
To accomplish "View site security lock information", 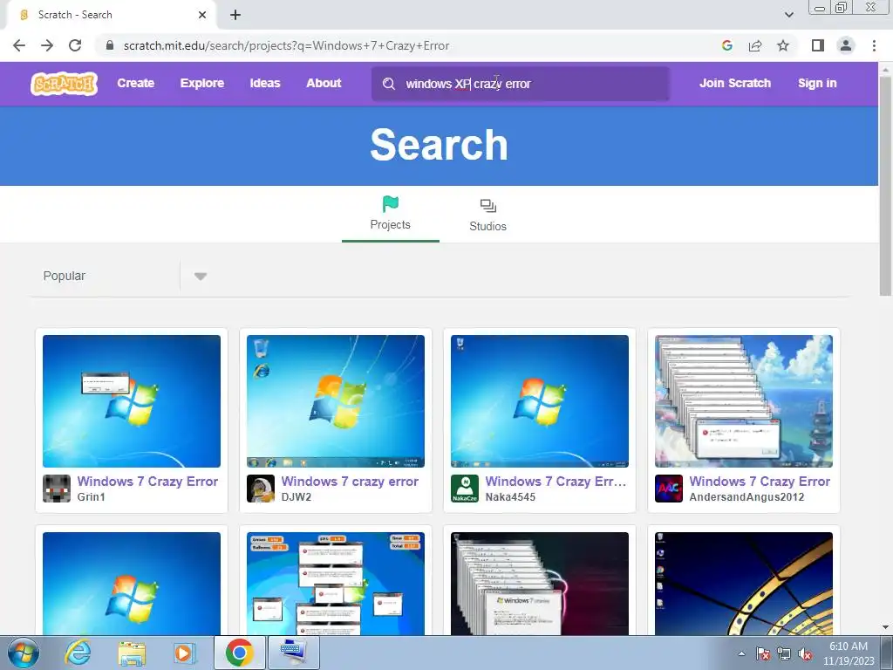I will click(x=111, y=45).
